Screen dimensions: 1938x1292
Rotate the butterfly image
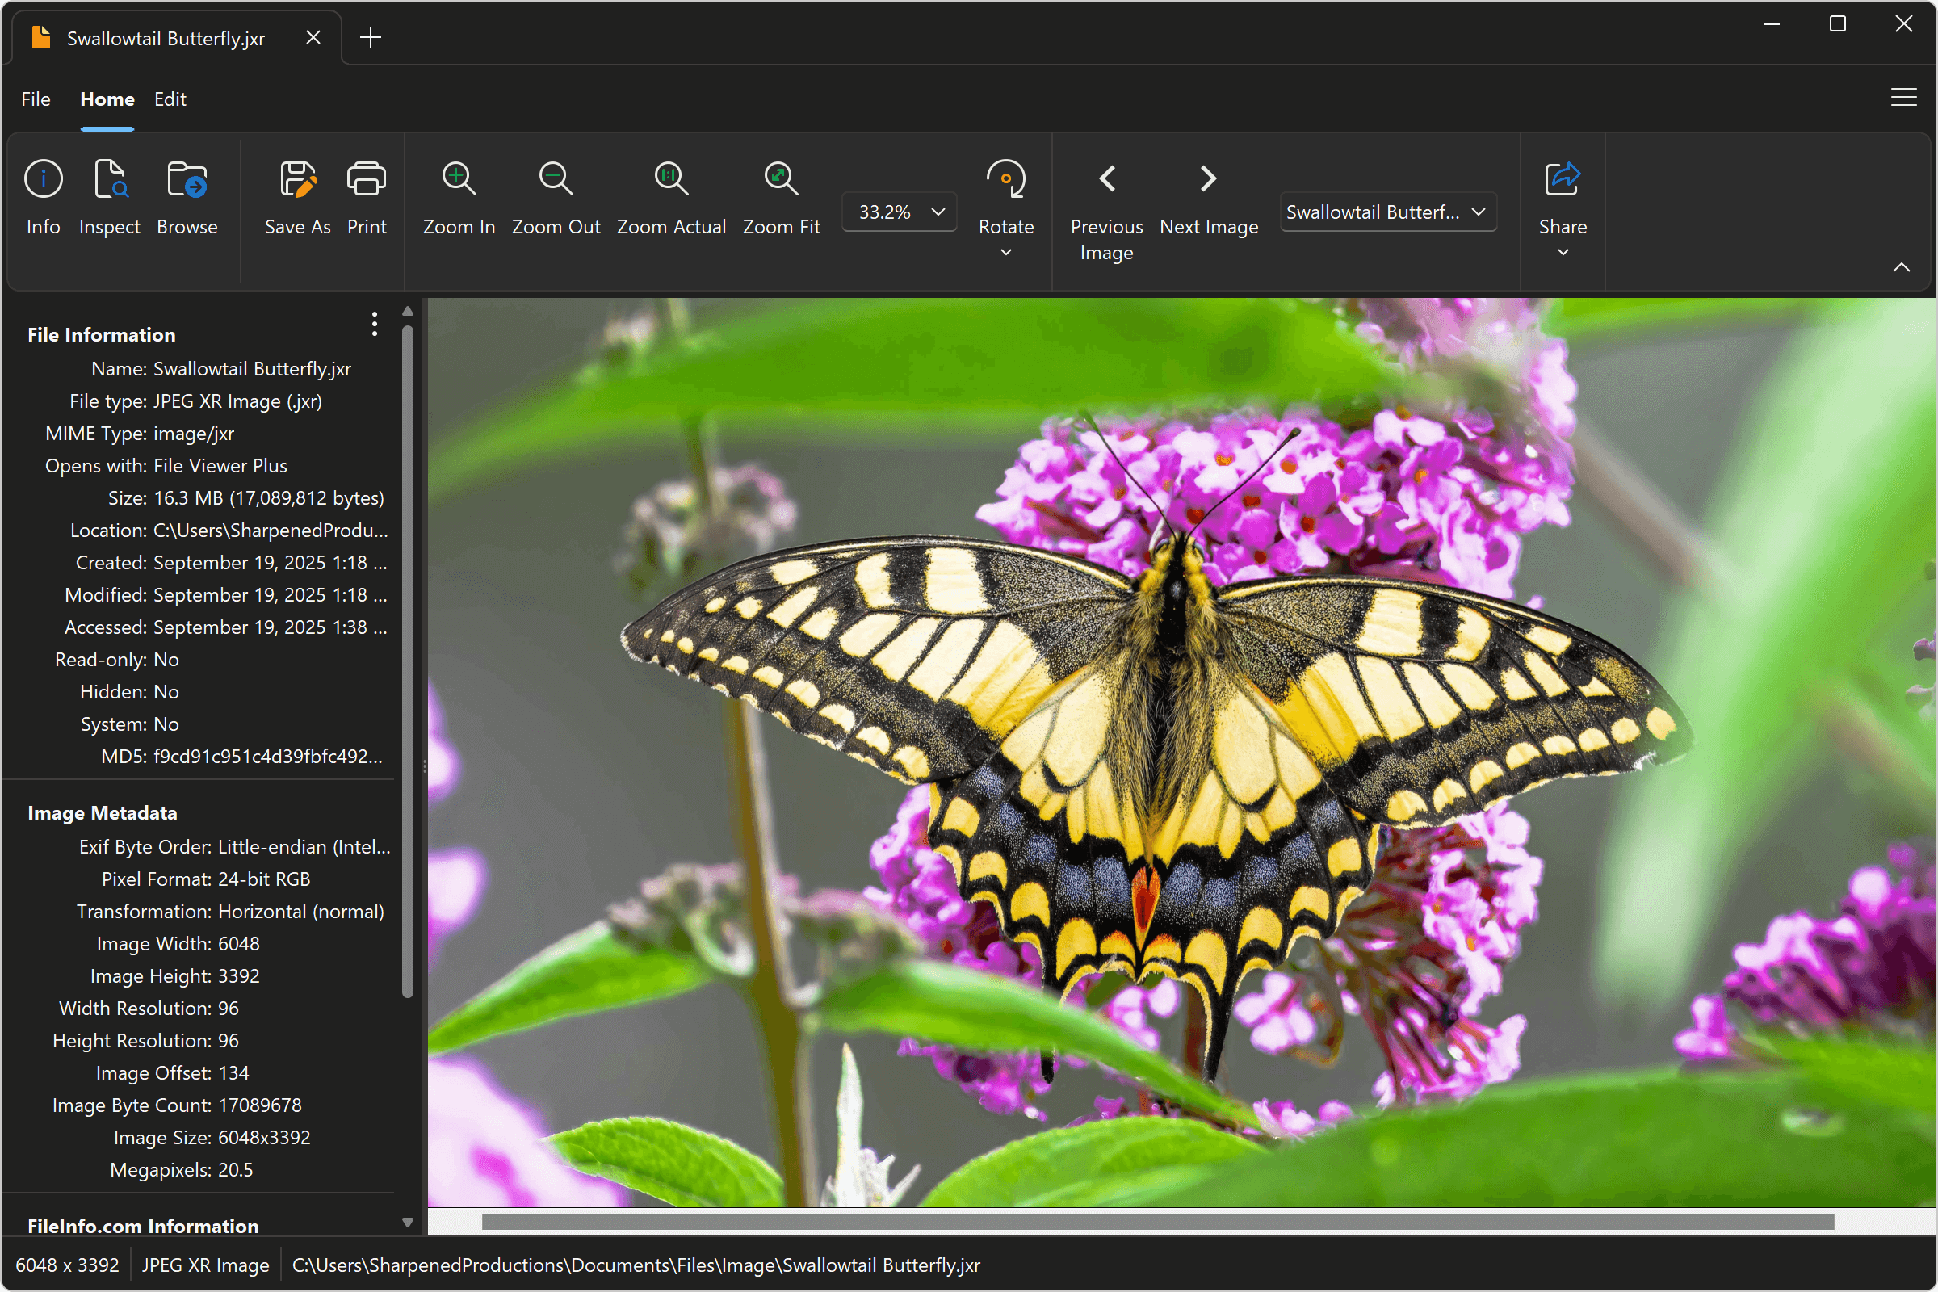pos(1005,198)
